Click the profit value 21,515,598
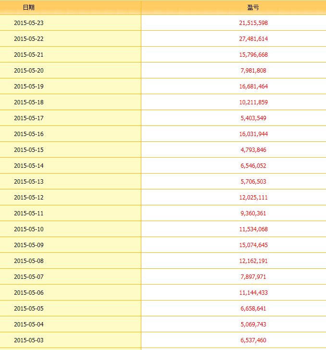This screenshot has height=350, width=326. pos(253,23)
